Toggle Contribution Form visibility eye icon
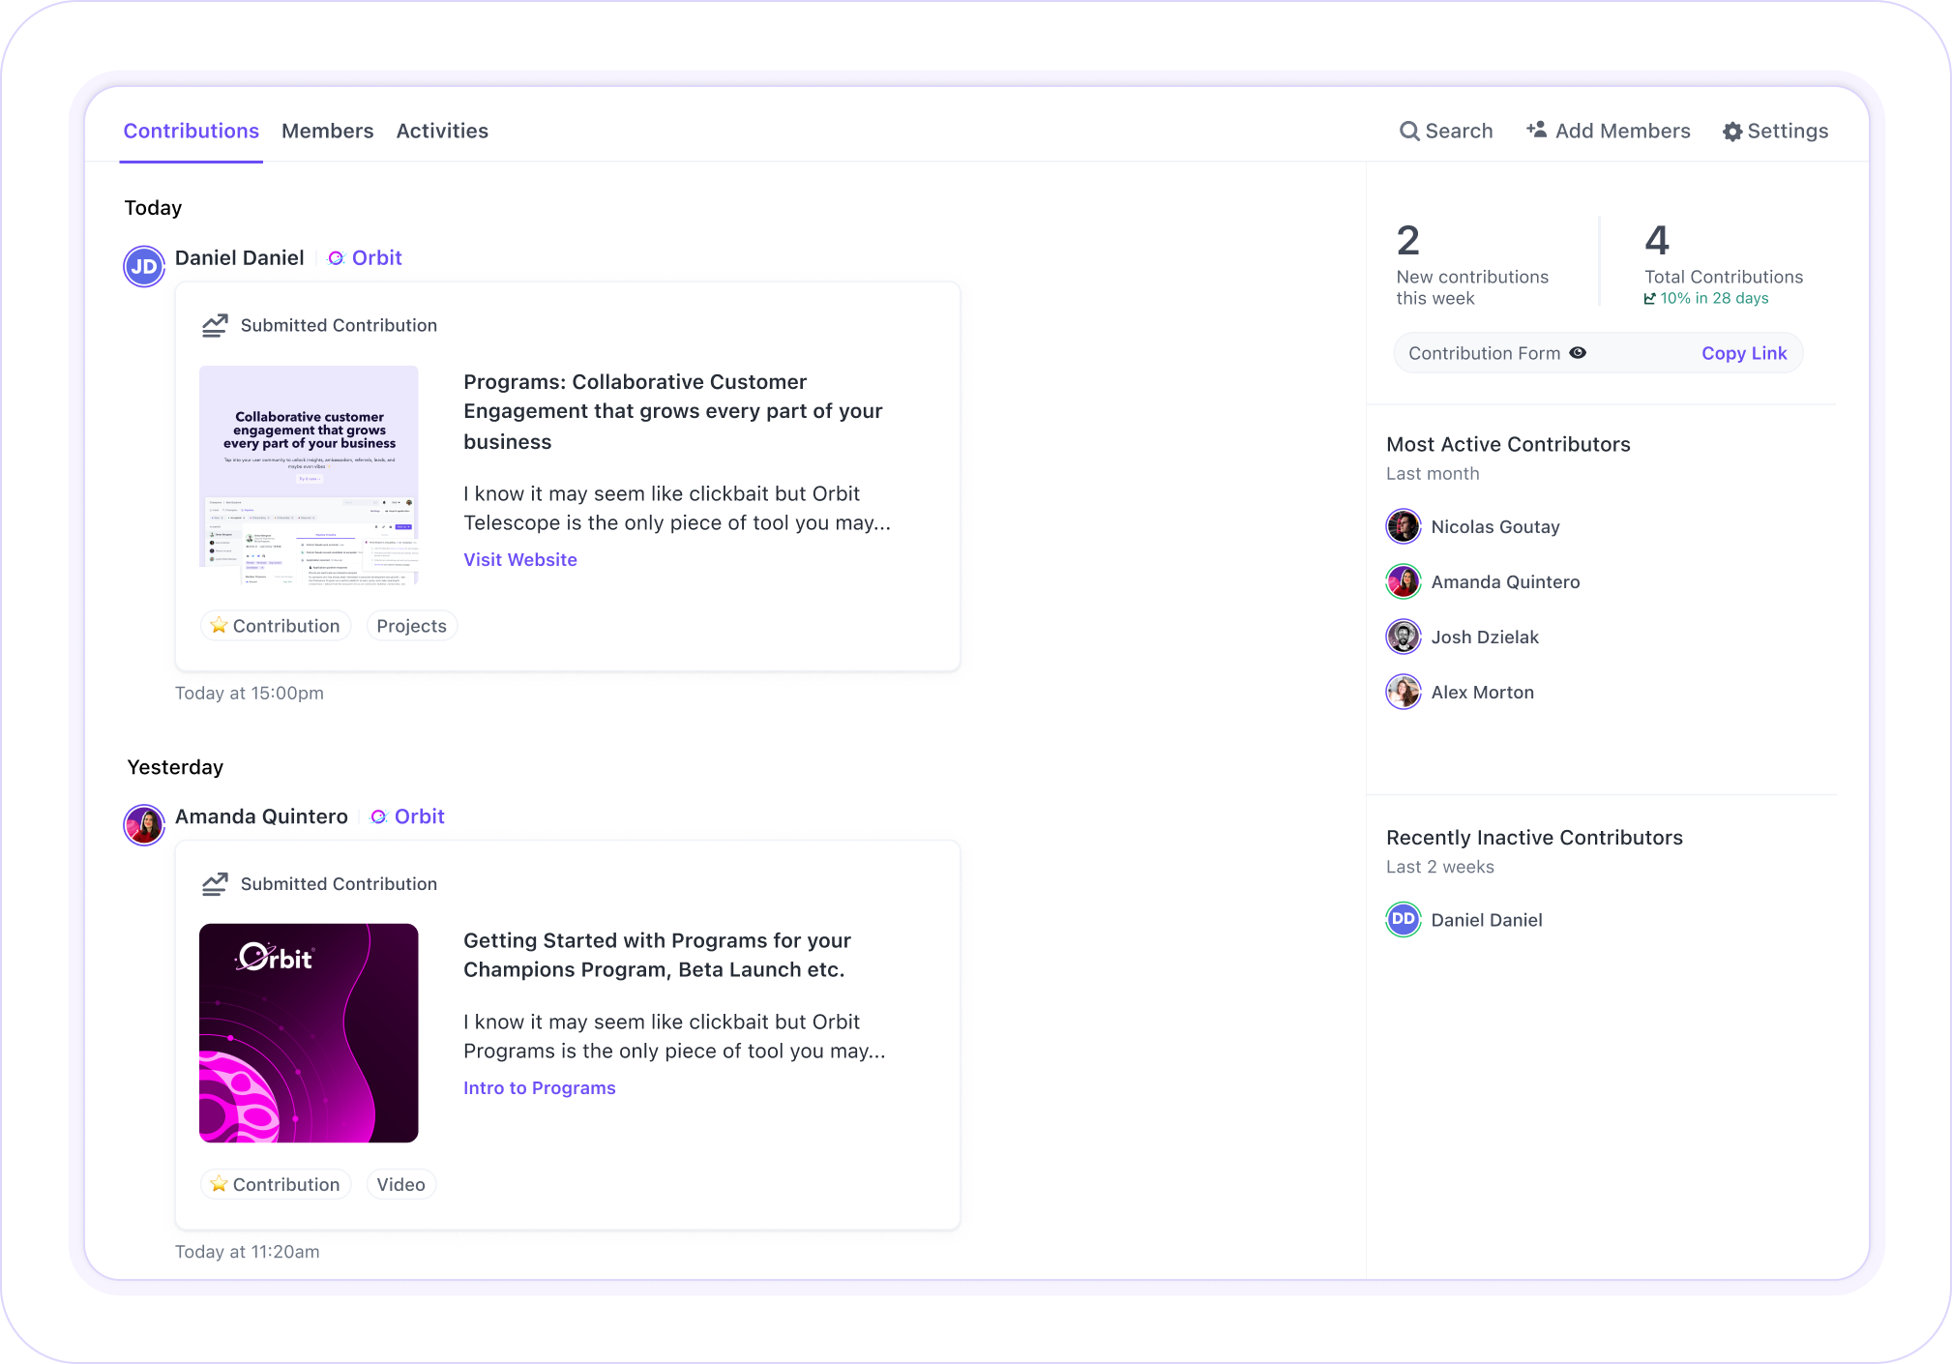The height and width of the screenshot is (1364, 1952). click(1578, 353)
